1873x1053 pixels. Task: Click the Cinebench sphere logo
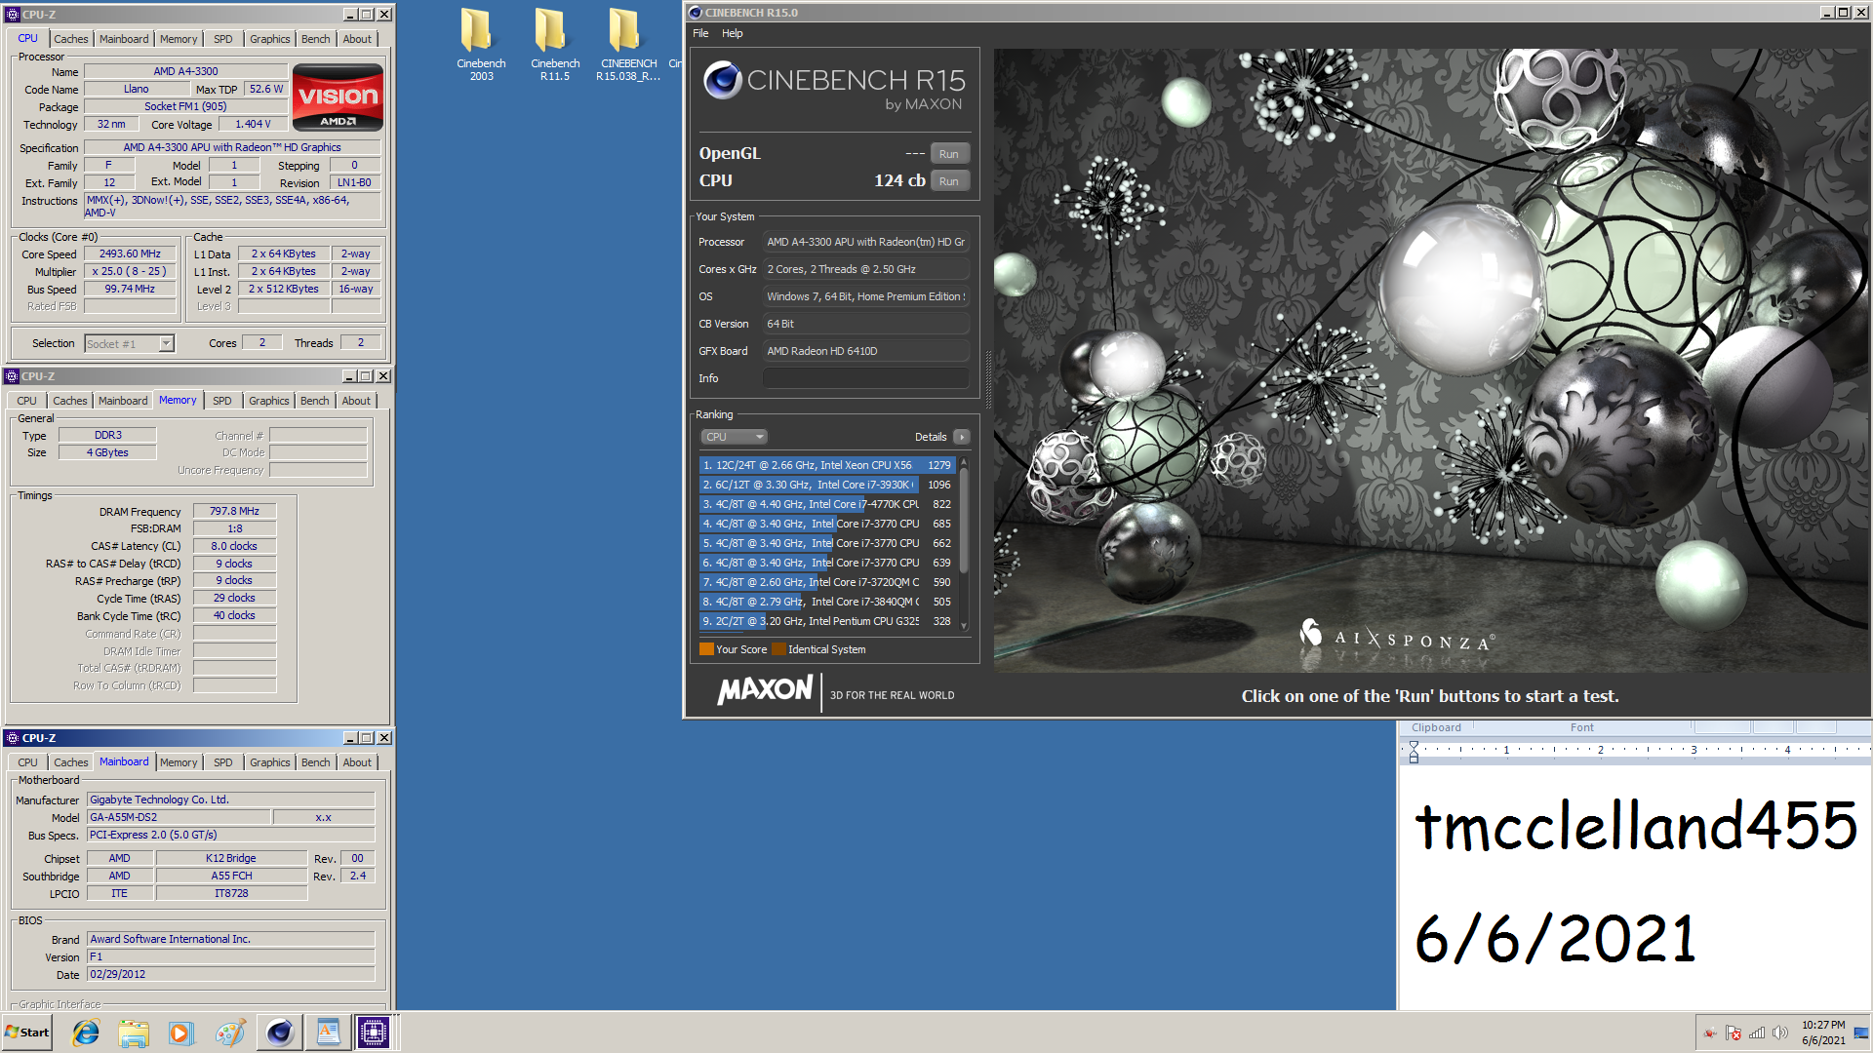tap(723, 80)
